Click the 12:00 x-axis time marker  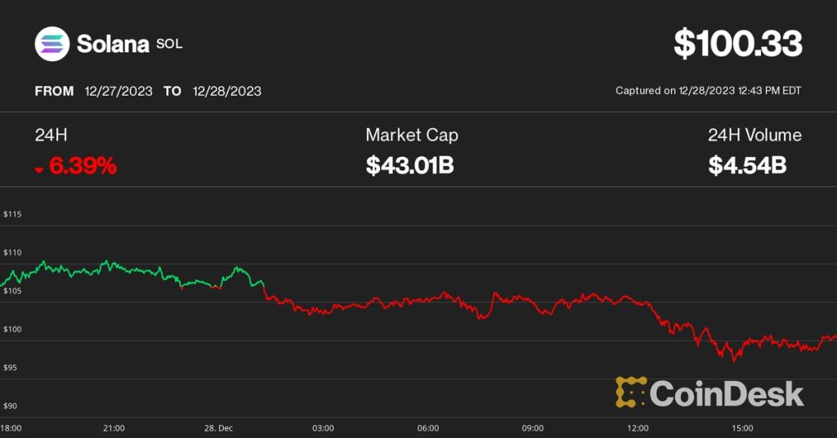[x=638, y=428]
